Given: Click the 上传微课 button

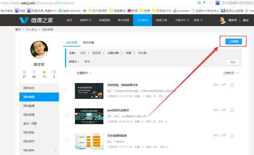Looking at the screenshot, I should pyautogui.click(x=233, y=42).
